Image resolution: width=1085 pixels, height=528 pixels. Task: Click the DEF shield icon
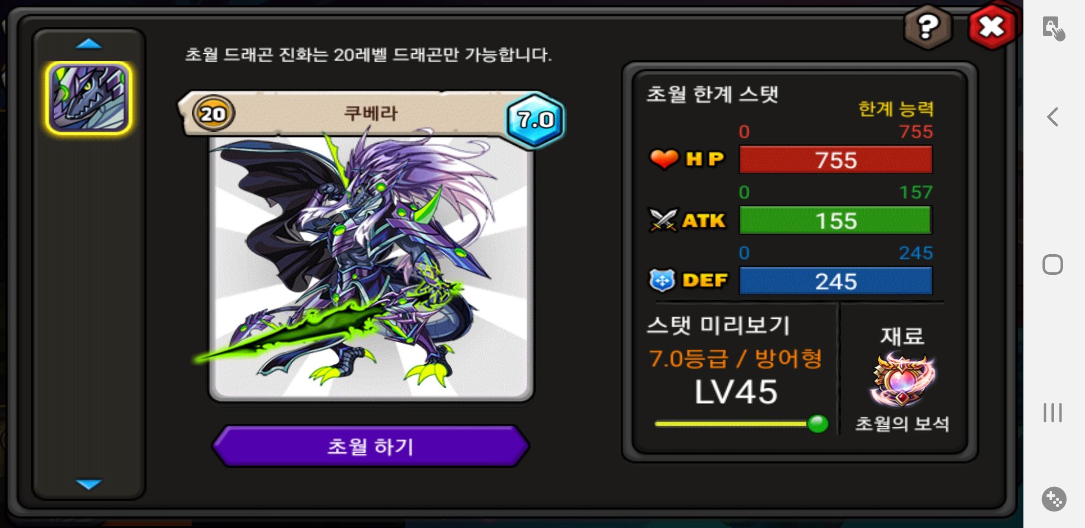(x=662, y=280)
